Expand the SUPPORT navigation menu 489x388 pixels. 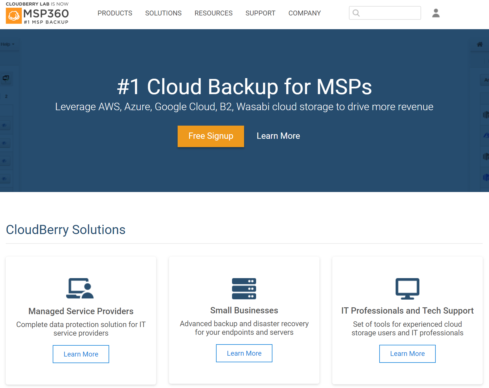pos(260,13)
